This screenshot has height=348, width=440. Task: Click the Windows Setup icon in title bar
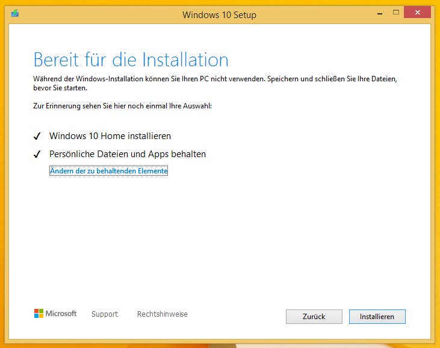tap(15, 14)
